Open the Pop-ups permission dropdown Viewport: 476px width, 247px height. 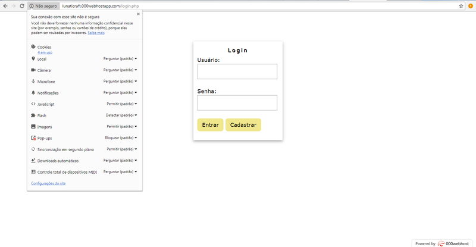coord(121,138)
